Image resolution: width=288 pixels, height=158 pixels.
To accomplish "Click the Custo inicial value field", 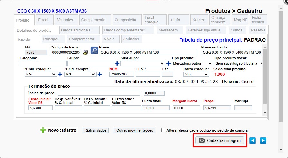I will (41, 108).
